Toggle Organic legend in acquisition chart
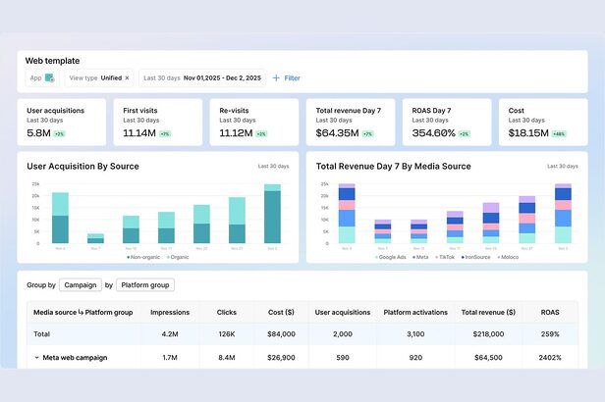 pos(178,257)
